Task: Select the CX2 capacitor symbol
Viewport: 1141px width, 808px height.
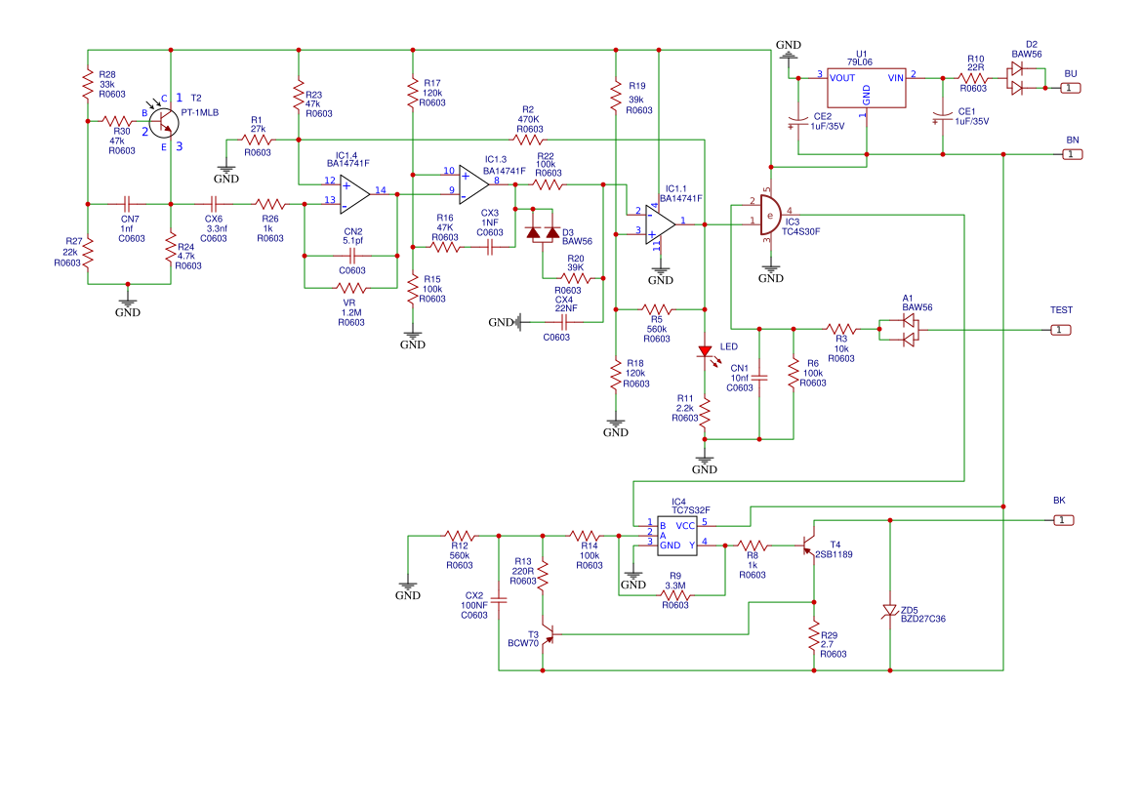Action: click(499, 601)
